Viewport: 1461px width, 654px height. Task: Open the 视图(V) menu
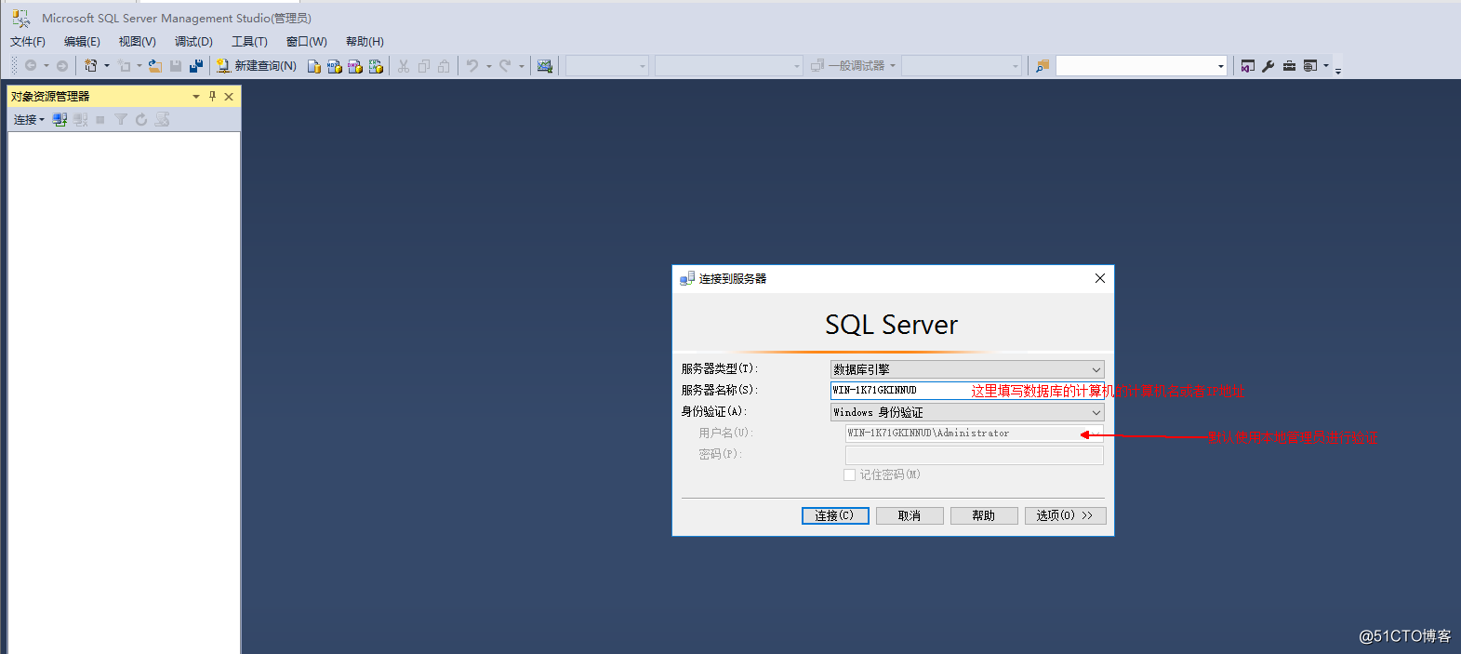(137, 42)
